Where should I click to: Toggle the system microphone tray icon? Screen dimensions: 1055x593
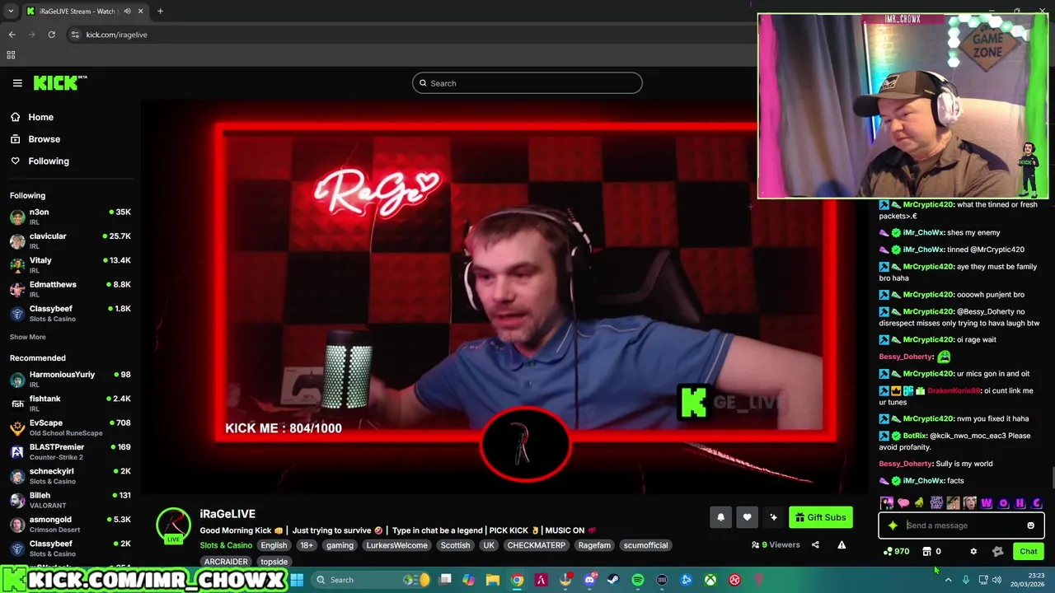coord(966,580)
